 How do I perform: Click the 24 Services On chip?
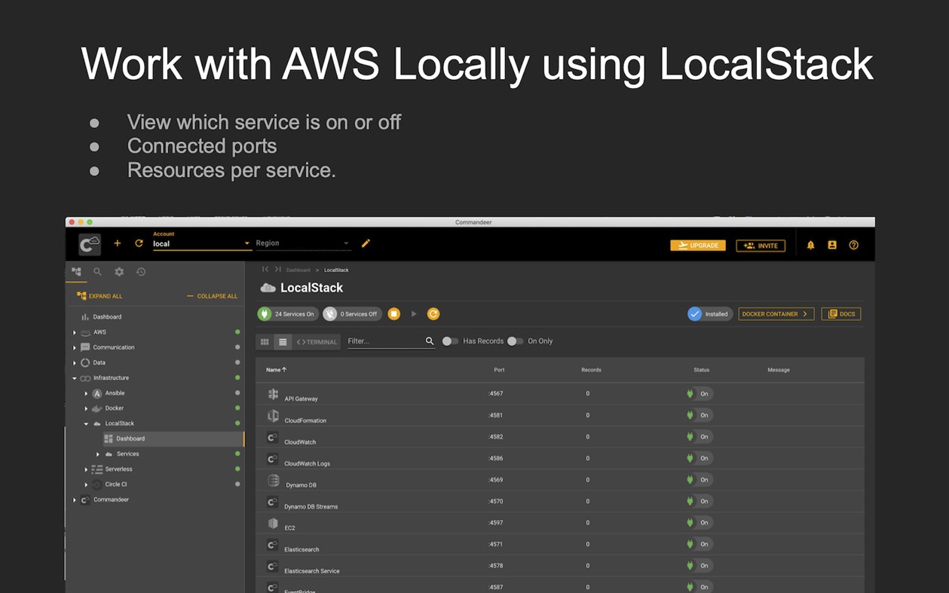pos(286,313)
